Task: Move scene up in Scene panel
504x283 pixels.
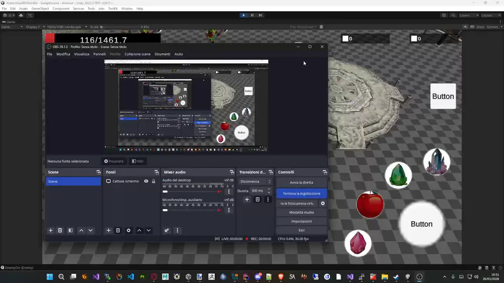Action: (x=81, y=230)
